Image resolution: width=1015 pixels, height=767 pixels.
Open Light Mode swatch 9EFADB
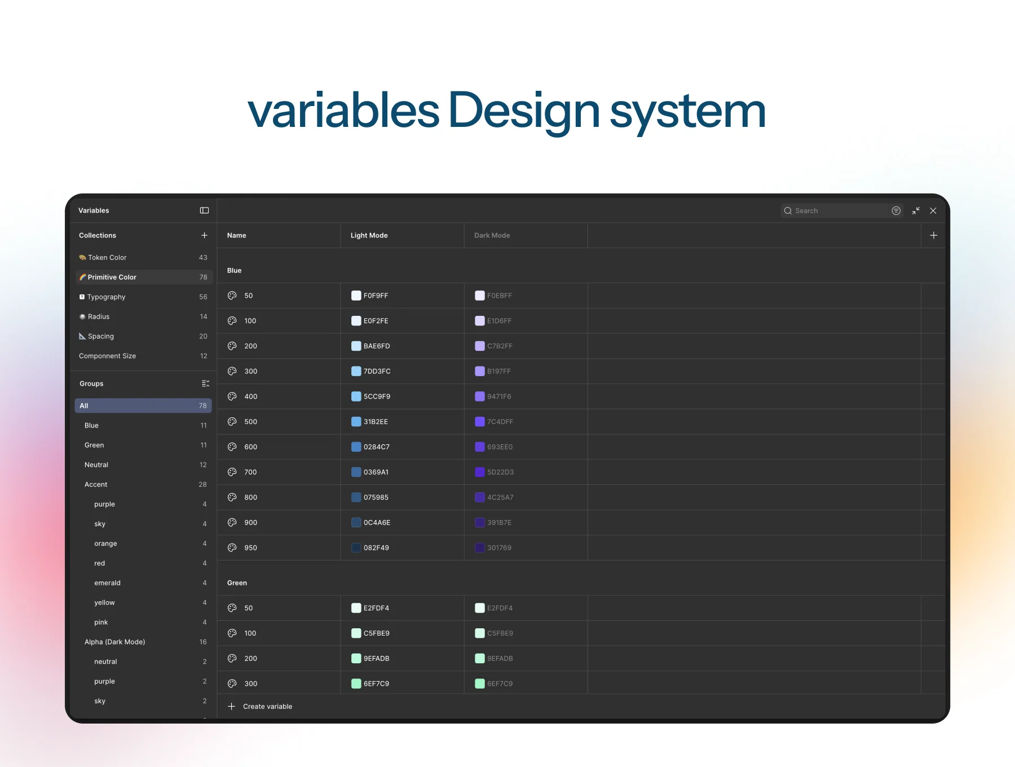pyautogui.click(x=356, y=658)
